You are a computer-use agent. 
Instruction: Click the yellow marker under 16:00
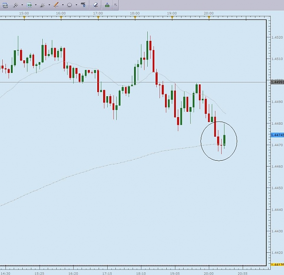[61, 18]
